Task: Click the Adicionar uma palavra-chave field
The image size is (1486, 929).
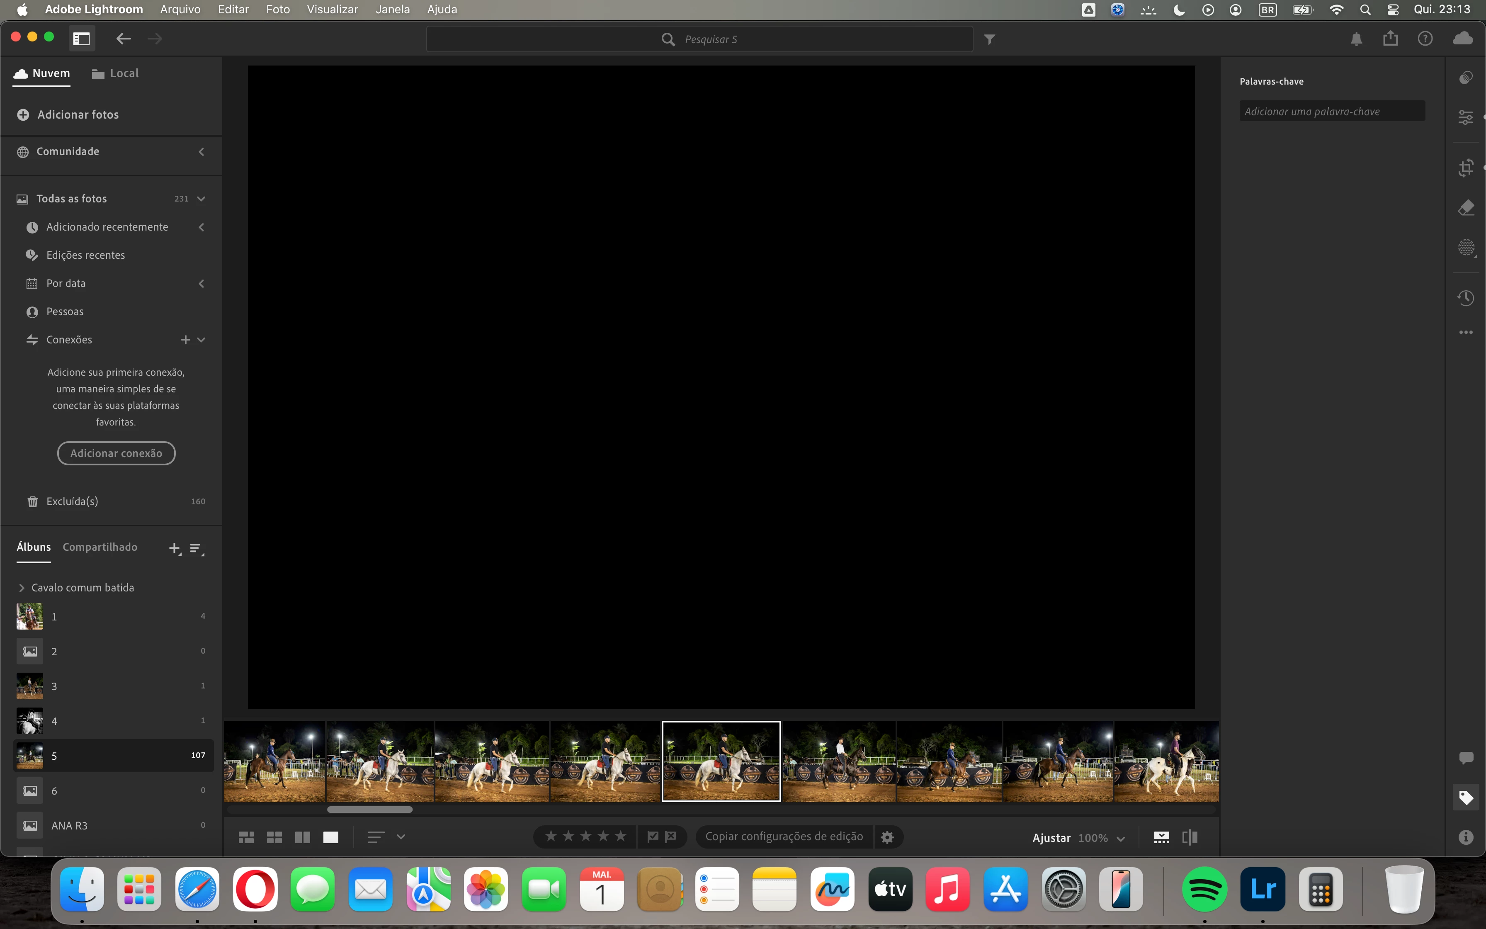Action: (1331, 111)
